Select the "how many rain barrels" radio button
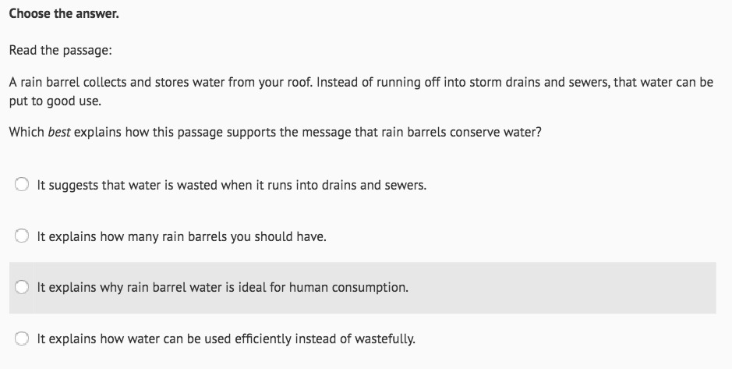Image resolution: width=732 pixels, height=369 pixels. [23, 236]
